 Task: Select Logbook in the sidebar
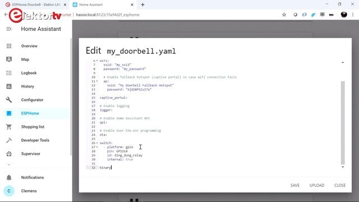pyautogui.click(x=29, y=73)
